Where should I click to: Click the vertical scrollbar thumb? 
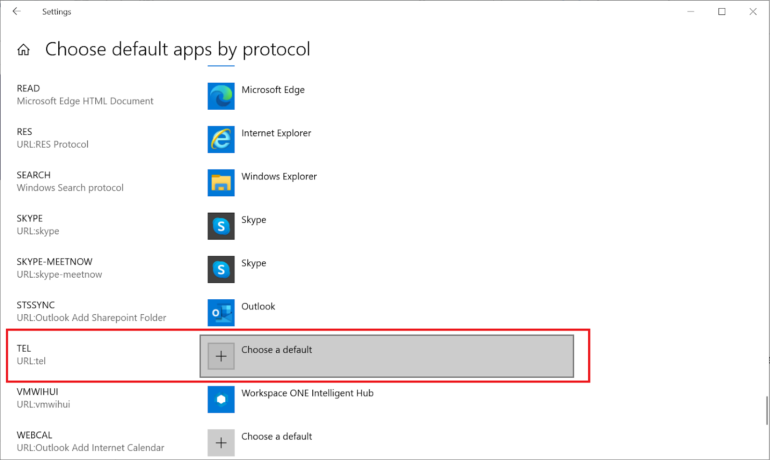(767, 410)
